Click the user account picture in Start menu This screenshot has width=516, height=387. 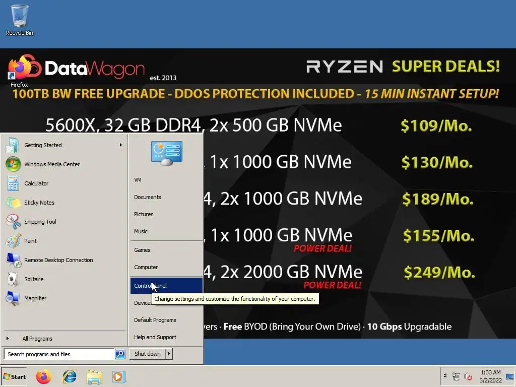[166, 153]
